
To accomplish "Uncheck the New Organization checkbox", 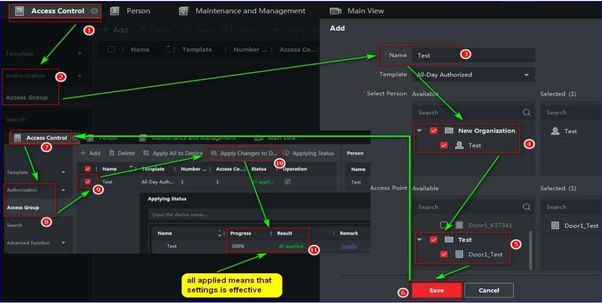I will (433, 131).
